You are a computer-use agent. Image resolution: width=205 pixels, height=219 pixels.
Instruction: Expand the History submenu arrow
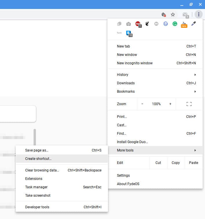195,75
